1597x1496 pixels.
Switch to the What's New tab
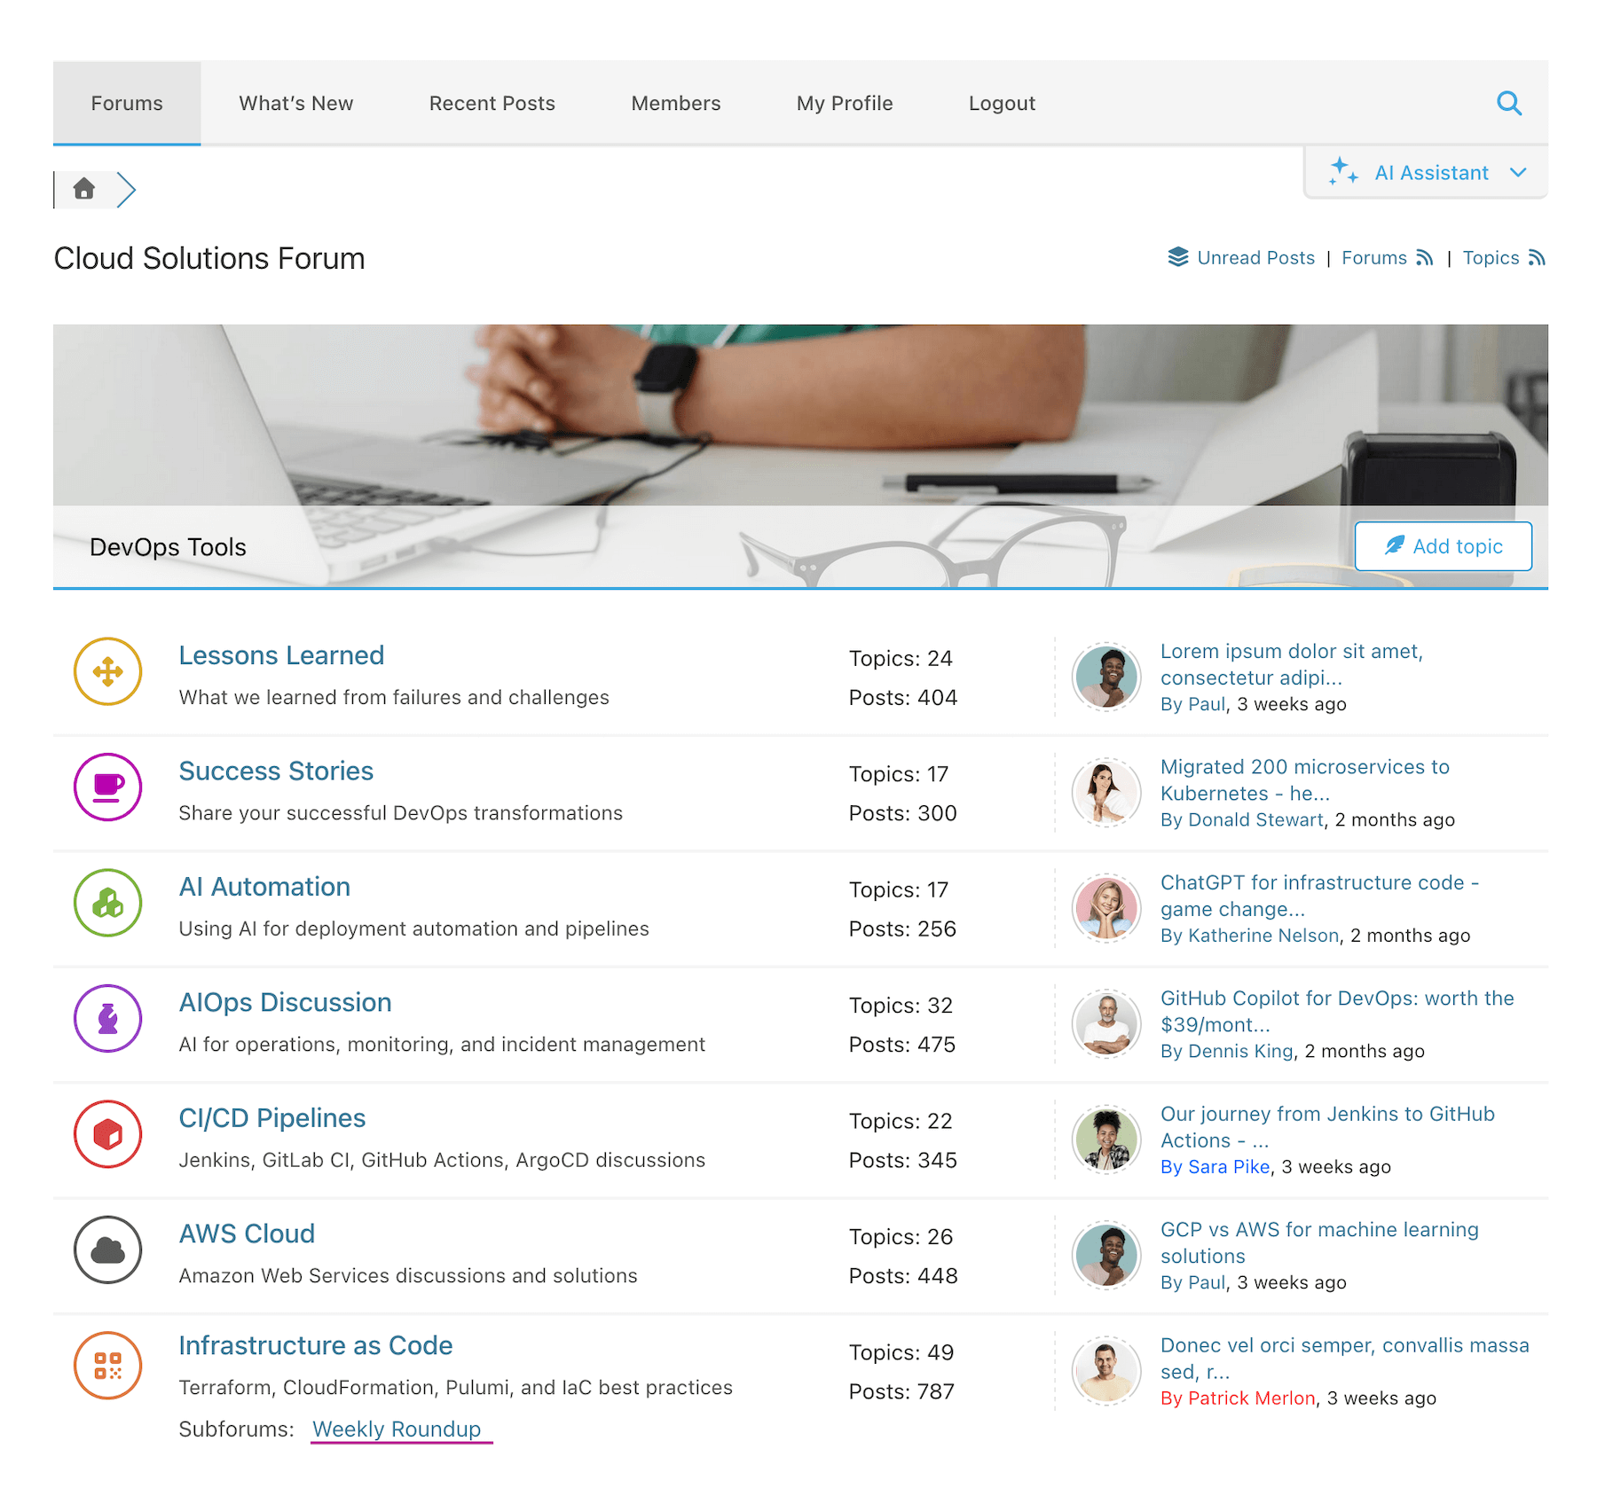pos(295,103)
